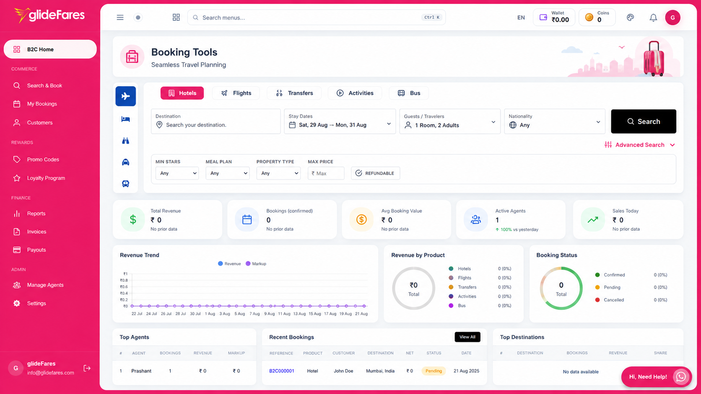Switch to the Hotels tab
701x394 pixels.
point(182,93)
